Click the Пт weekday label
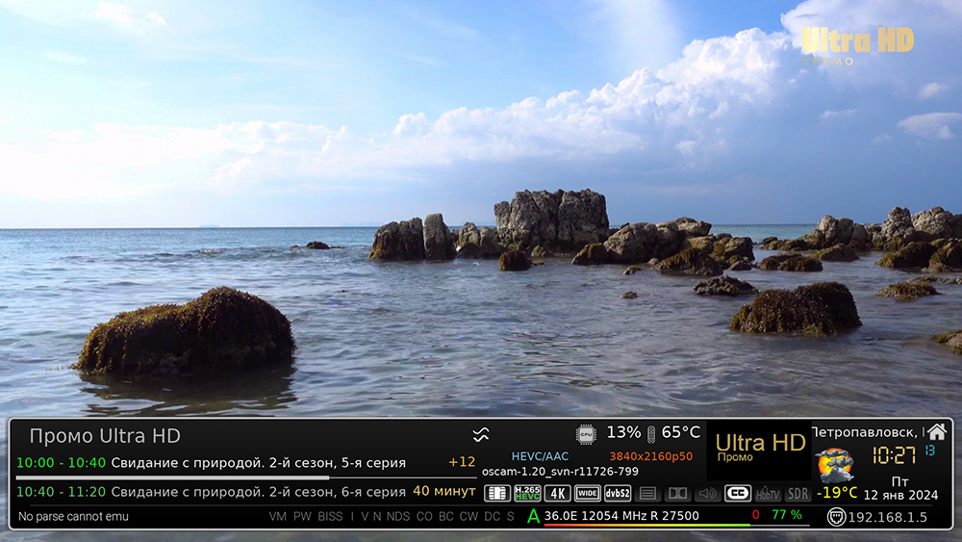This screenshot has height=542, width=962. (x=900, y=482)
